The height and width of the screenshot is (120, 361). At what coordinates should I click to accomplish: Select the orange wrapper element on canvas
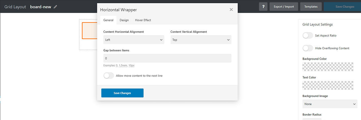pyautogui.click(x=89, y=30)
